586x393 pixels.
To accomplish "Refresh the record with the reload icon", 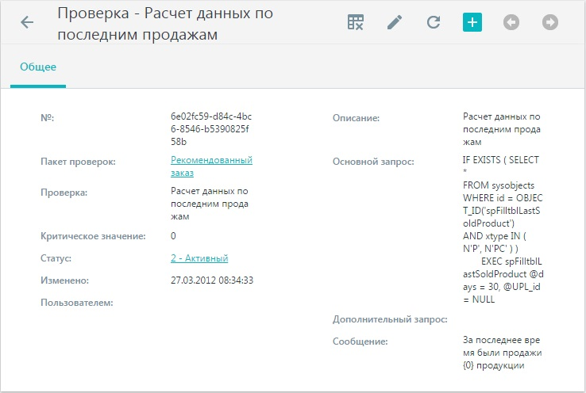I will click(434, 22).
